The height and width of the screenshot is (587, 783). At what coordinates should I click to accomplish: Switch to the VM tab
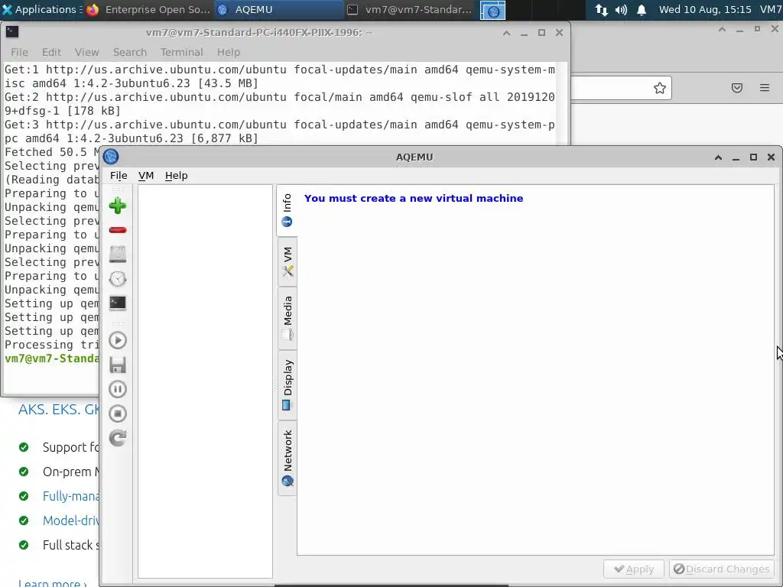pyautogui.click(x=288, y=261)
